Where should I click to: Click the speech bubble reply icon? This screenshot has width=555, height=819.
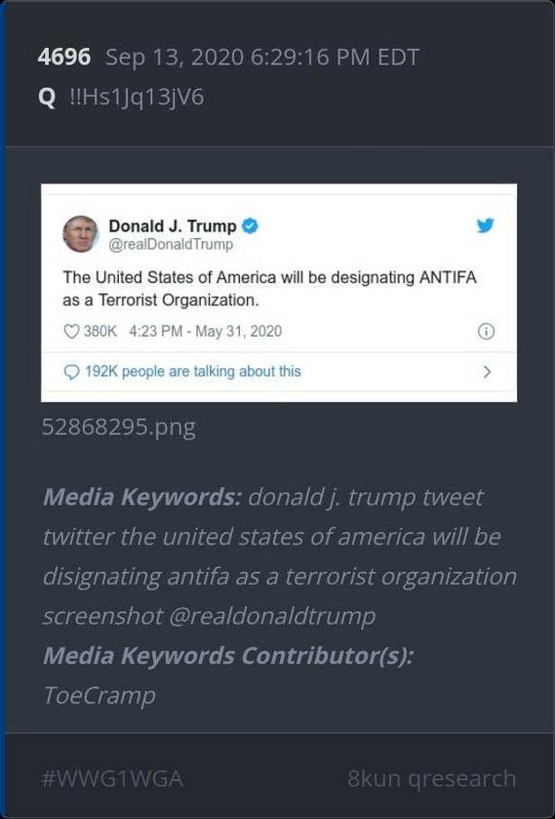[71, 371]
